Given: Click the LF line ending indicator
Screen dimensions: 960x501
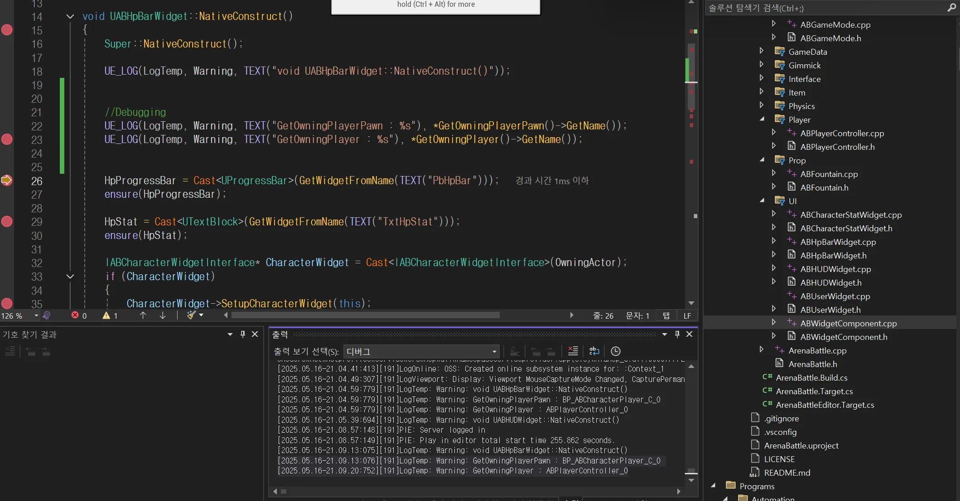Looking at the screenshot, I should click(x=687, y=315).
